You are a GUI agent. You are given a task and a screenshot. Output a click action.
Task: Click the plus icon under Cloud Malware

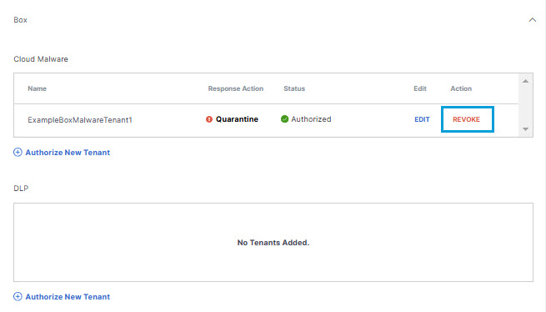pyautogui.click(x=18, y=153)
